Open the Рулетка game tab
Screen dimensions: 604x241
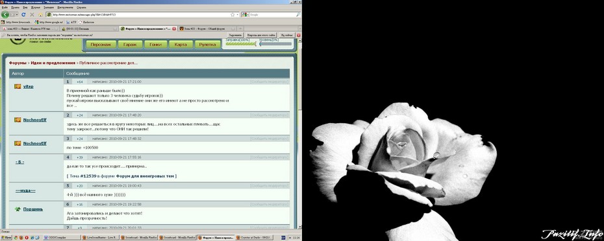[x=208, y=45]
